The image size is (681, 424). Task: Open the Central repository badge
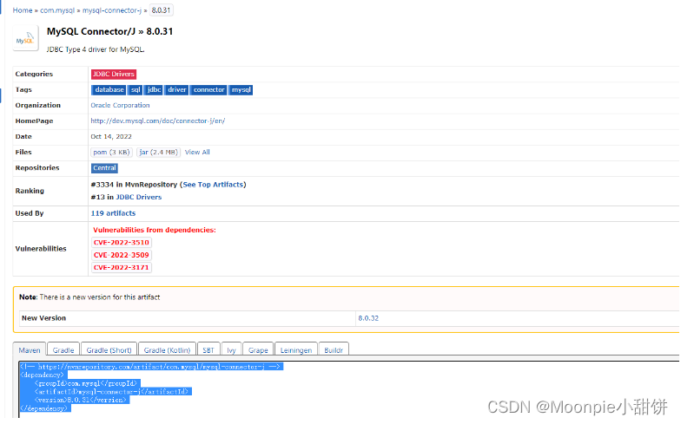(x=104, y=168)
